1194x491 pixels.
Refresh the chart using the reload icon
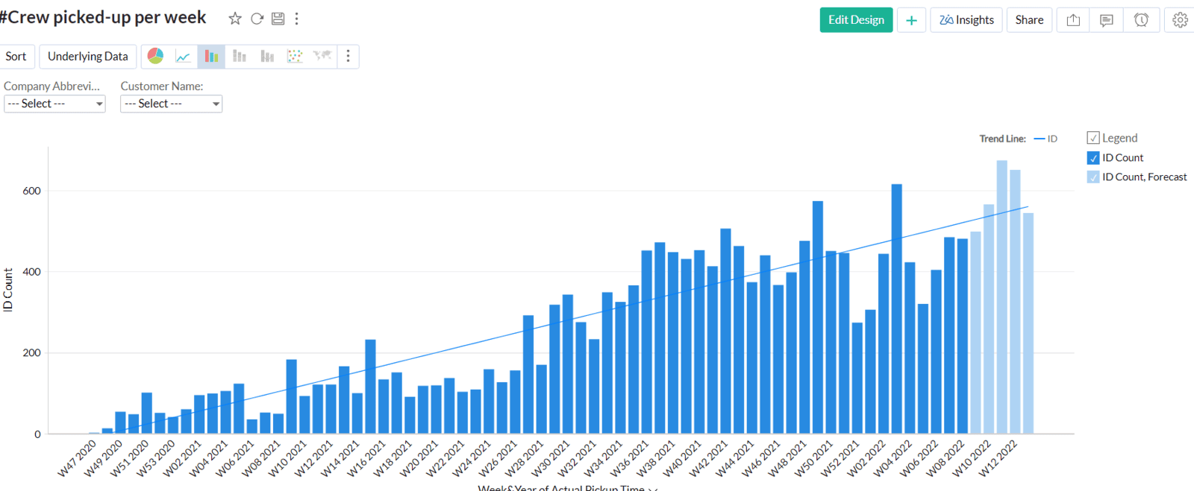coord(257,19)
